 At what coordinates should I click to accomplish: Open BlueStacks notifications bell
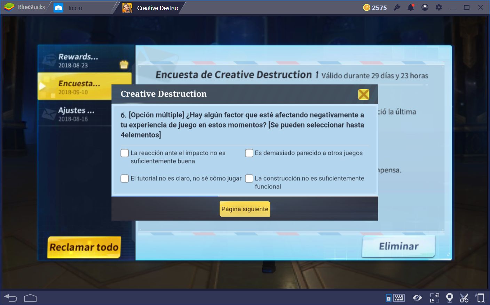411,7
